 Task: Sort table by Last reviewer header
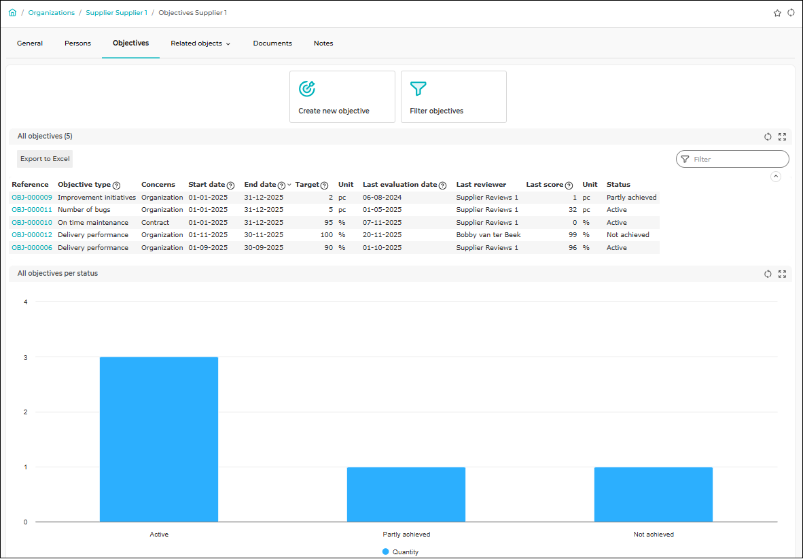point(481,184)
